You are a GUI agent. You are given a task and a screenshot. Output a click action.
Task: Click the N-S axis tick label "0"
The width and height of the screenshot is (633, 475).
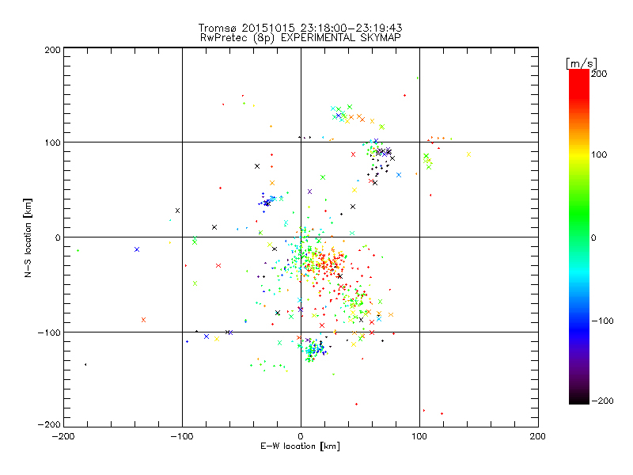click(58, 237)
